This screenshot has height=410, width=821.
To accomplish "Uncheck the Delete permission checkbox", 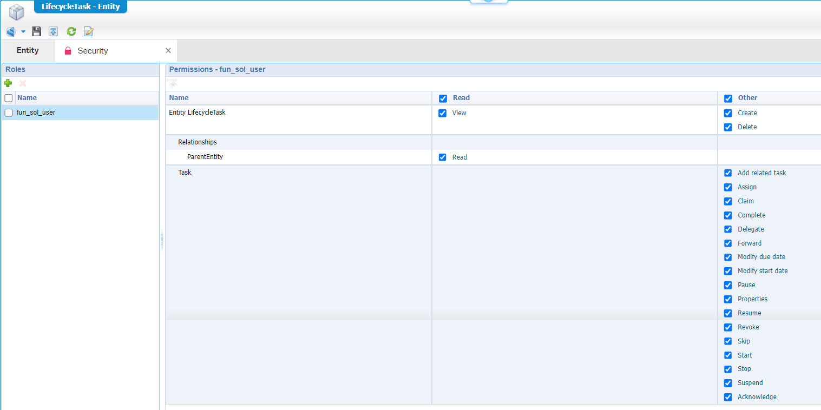I will (x=728, y=127).
